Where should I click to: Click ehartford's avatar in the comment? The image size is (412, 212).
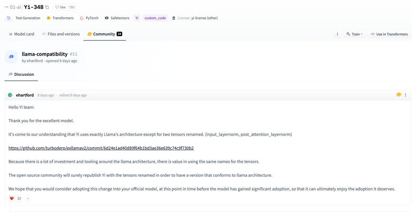point(10,95)
